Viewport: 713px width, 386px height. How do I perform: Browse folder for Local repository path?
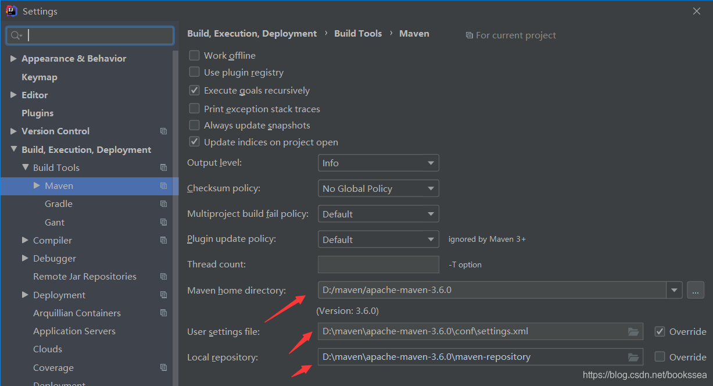633,357
